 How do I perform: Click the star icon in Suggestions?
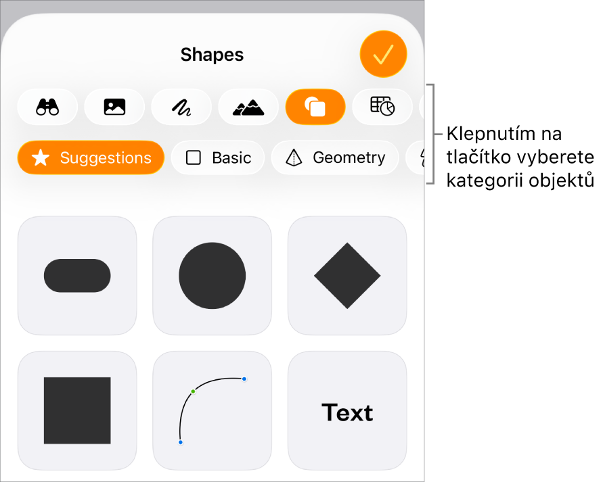pos(41,158)
